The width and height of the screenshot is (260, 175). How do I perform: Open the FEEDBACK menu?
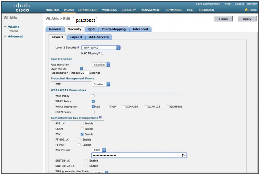click(206, 10)
